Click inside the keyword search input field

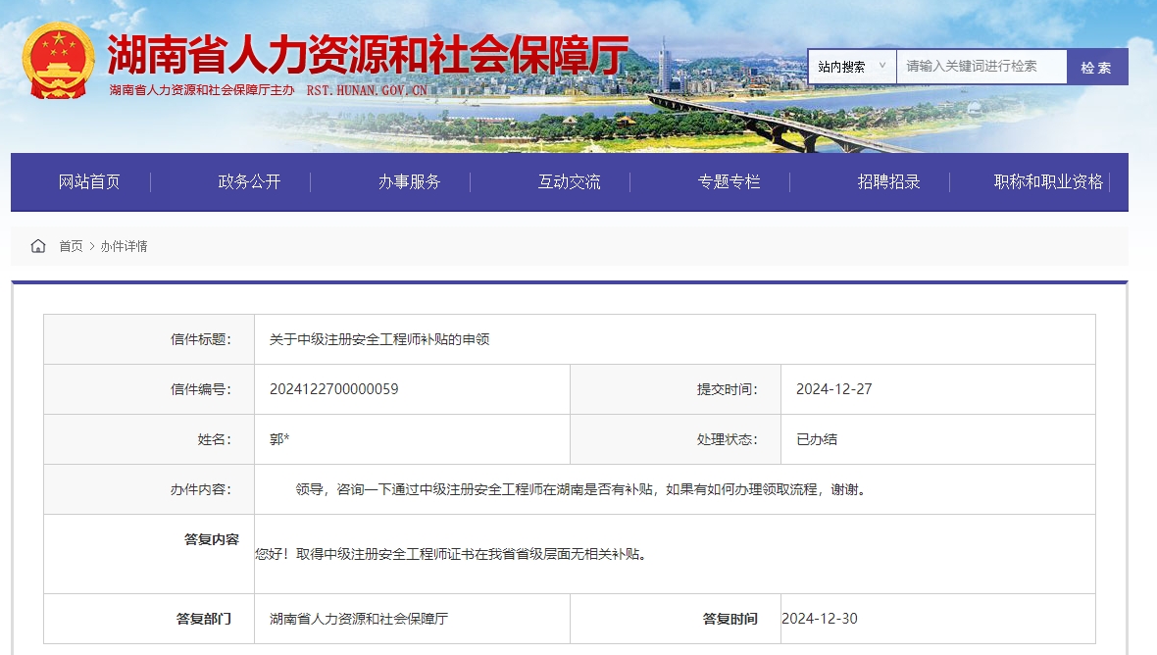tap(981, 66)
